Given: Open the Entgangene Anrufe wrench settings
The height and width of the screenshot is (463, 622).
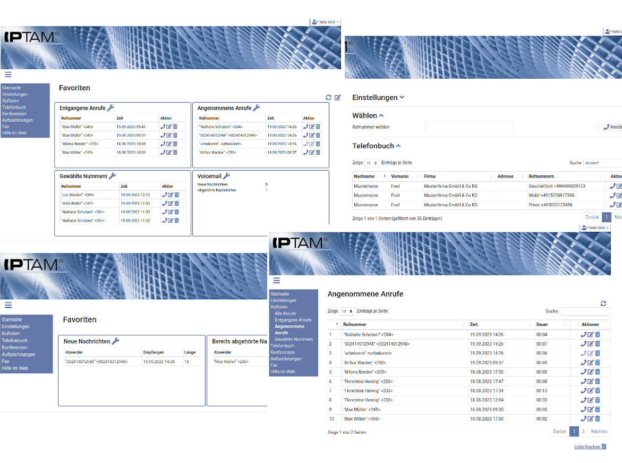Looking at the screenshot, I should point(110,108).
